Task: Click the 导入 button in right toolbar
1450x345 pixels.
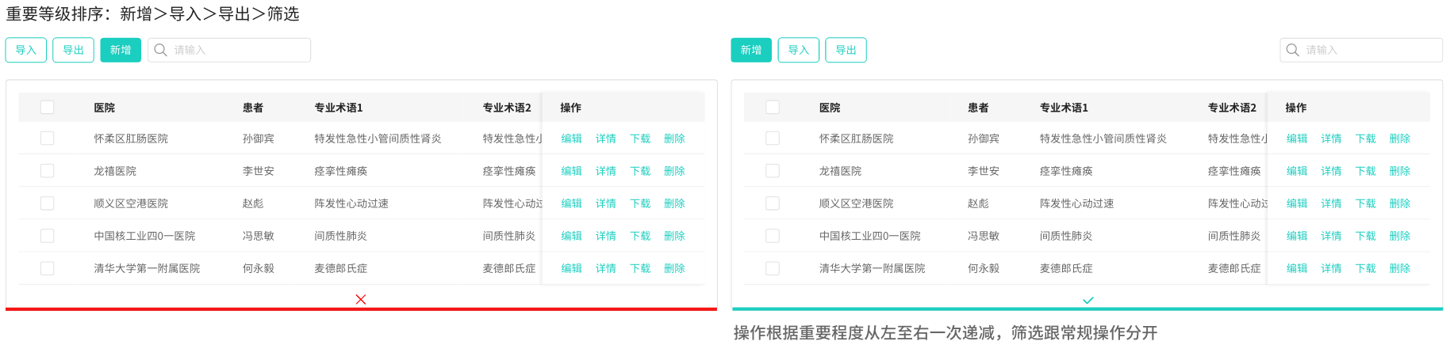Action: point(798,50)
